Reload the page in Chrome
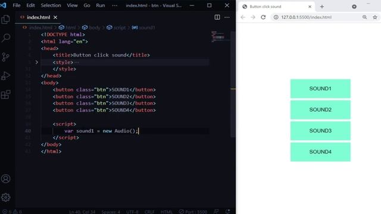 [x=263, y=17]
